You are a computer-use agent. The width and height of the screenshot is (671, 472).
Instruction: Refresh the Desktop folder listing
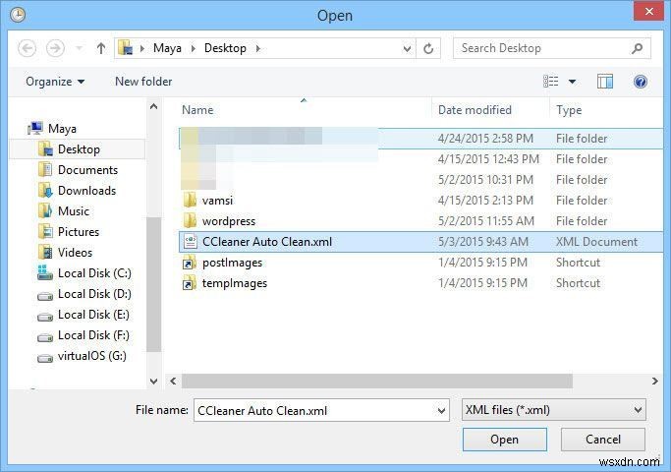click(x=428, y=49)
